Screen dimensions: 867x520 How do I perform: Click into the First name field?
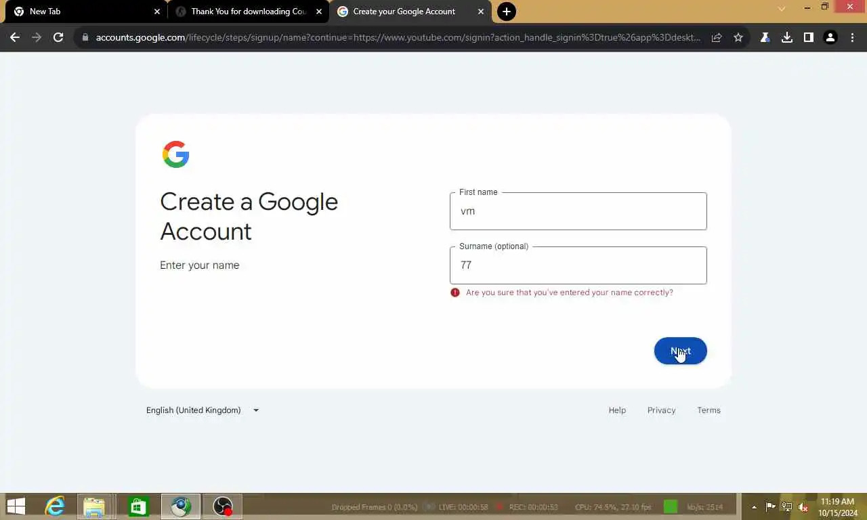[x=578, y=211]
